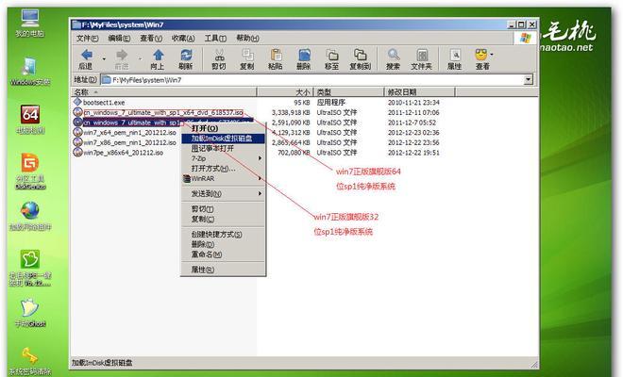Click the Back (后退) toolbar button
This screenshot has height=377, width=623.
tap(86, 58)
